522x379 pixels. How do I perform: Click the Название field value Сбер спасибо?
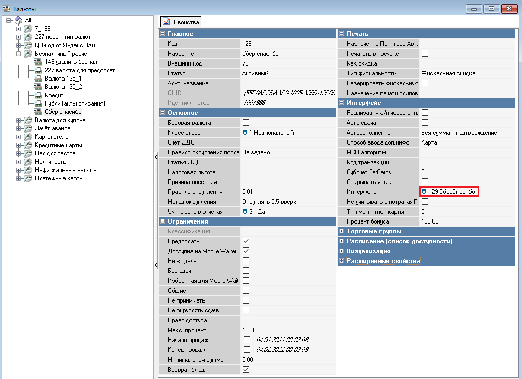tap(260, 54)
